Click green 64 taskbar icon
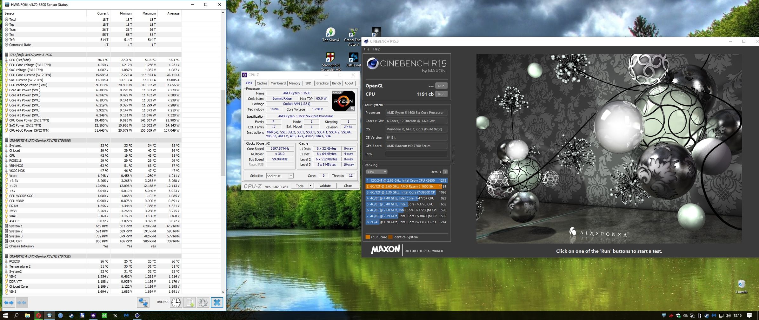 click(x=104, y=316)
